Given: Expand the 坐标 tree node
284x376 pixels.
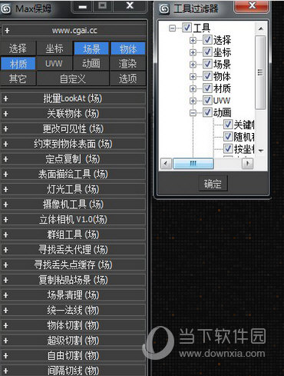Looking at the screenshot, I should (193, 52).
